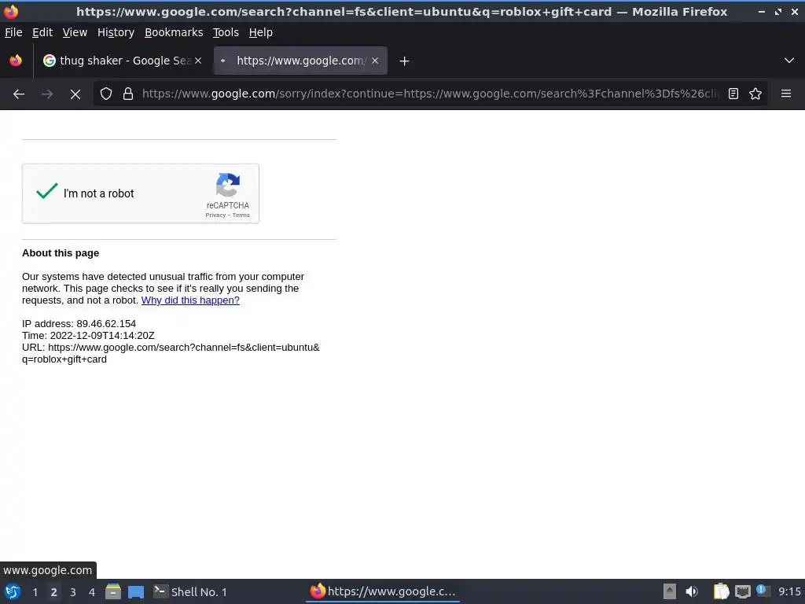Open the History menu
805x604 pixels.
tap(116, 32)
